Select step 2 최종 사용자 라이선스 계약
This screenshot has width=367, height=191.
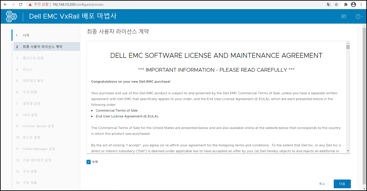(47, 47)
